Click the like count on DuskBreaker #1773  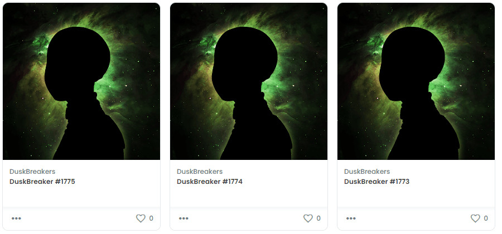point(486,218)
